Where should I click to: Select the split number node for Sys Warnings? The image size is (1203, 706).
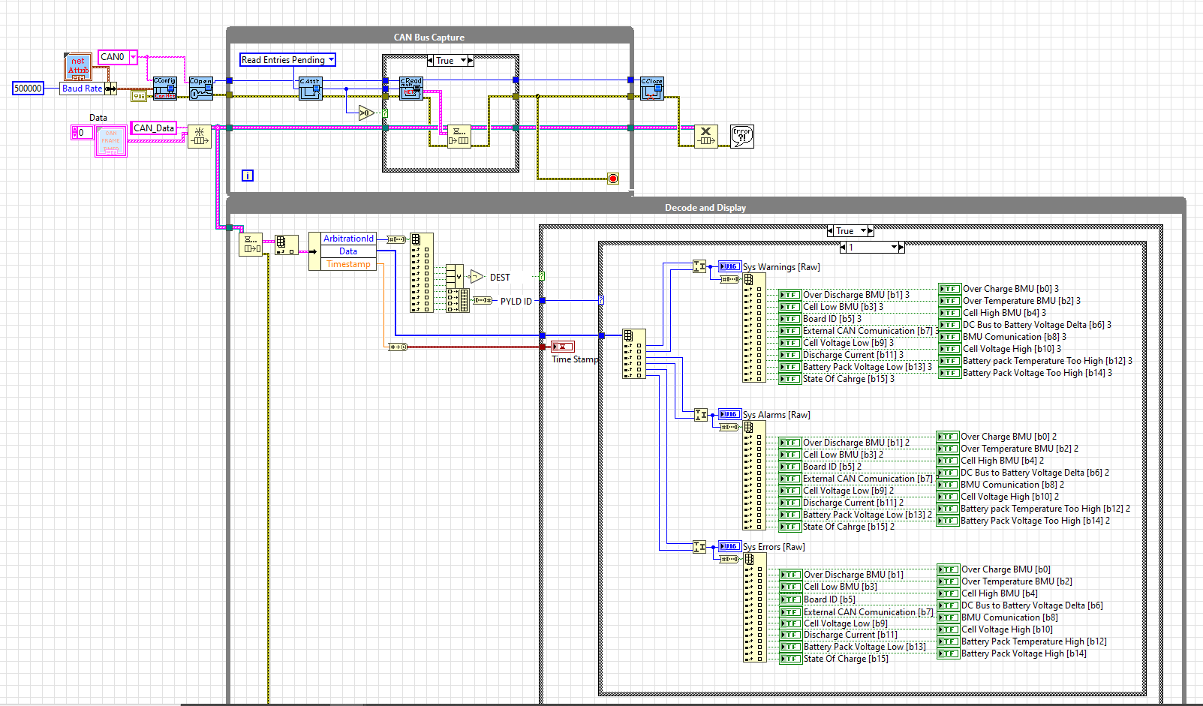(699, 266)
